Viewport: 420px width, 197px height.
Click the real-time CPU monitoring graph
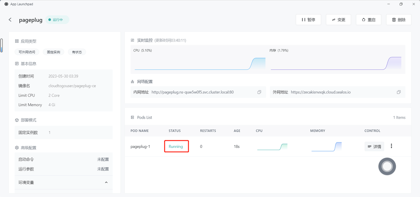(199, 63)
